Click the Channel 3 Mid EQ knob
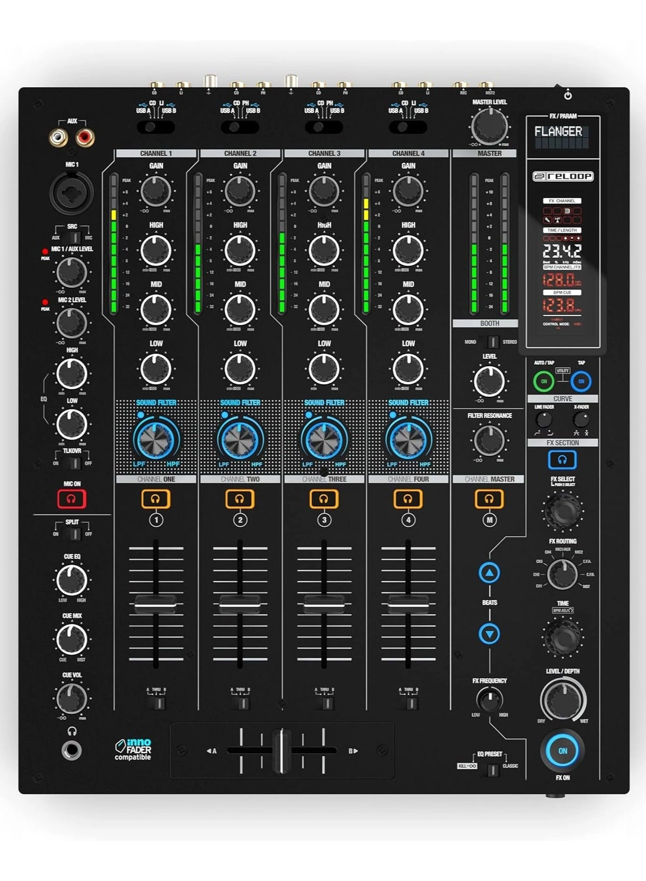Screen dimensions: 646x881 coord(324,309)
